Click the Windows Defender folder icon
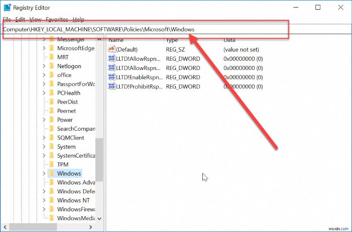The height and width of the screenshot is (232, 352). tap(51, 191)
